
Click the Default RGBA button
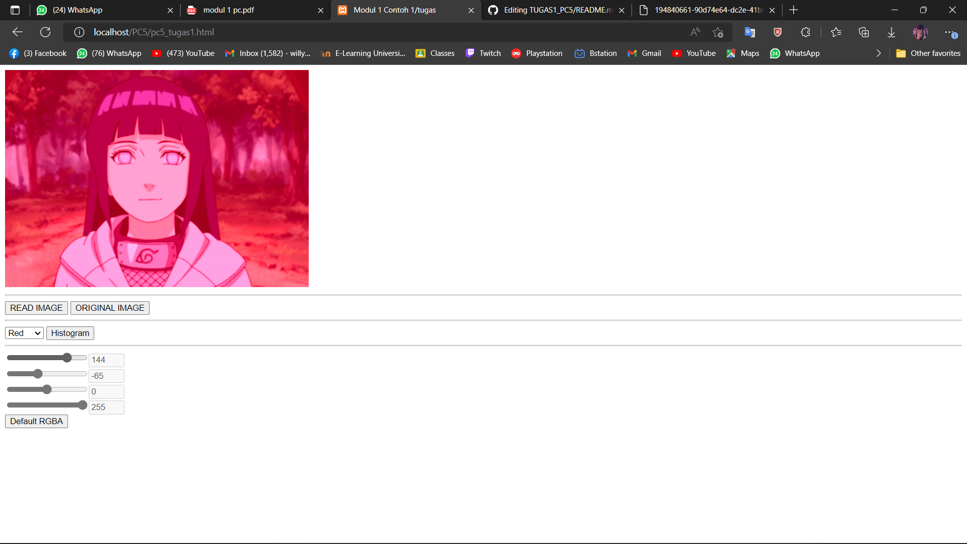click(36, 421)
